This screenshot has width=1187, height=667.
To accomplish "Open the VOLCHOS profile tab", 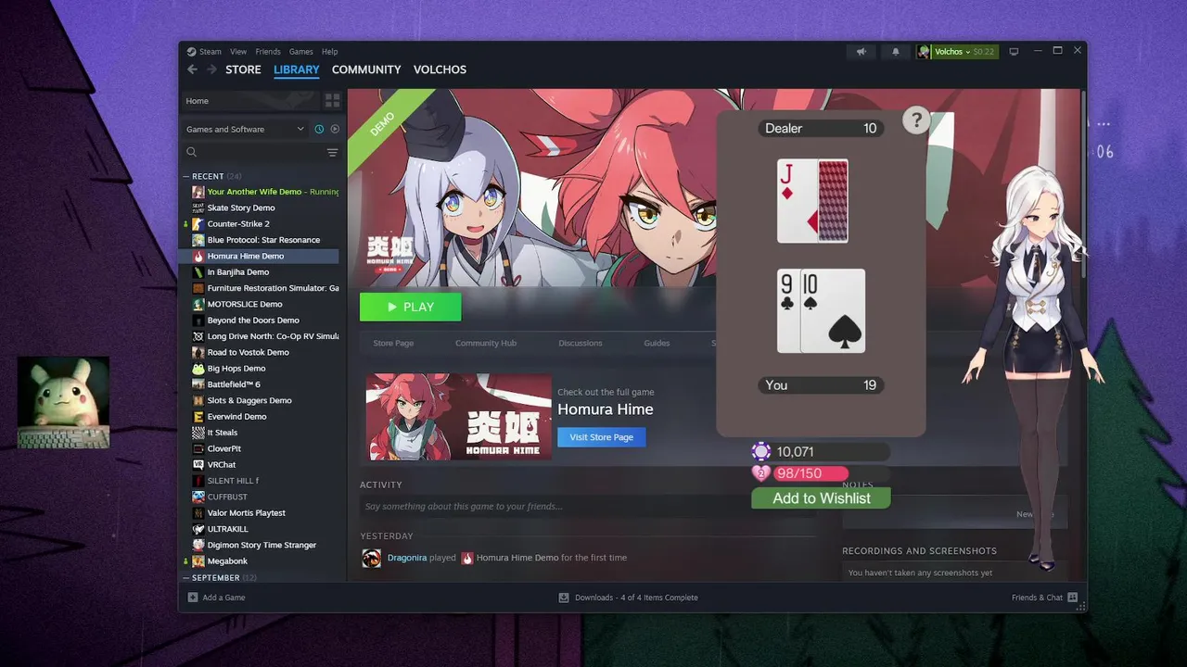I will coord(440,69).
